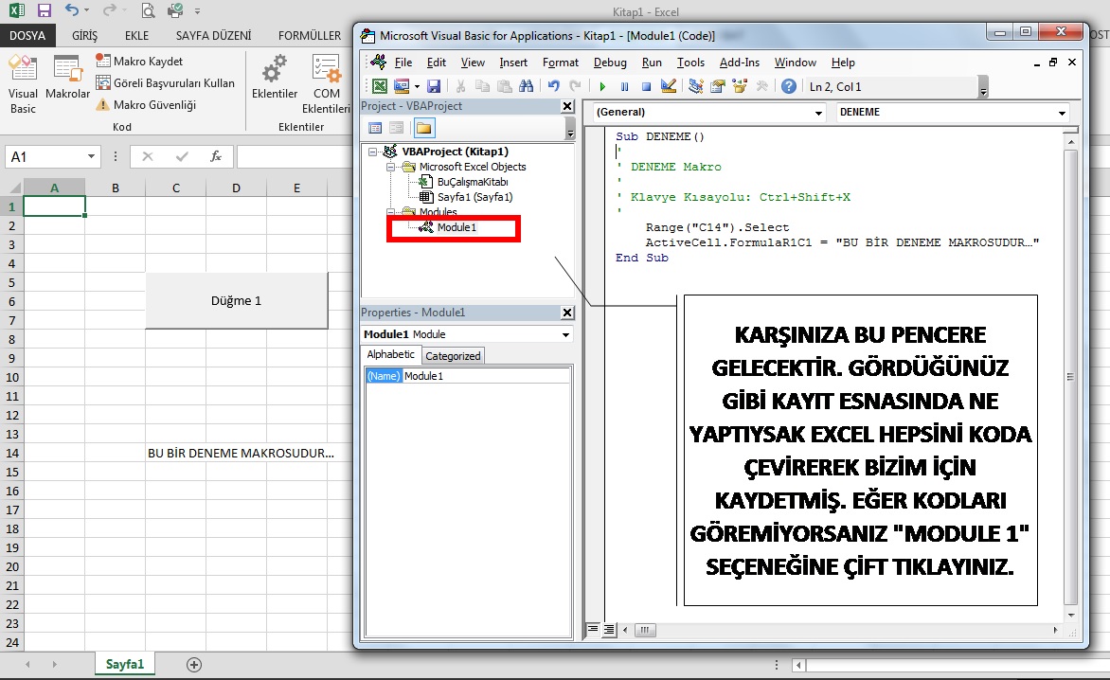1110x680 pixels.
Task: Open the File menu in VBA editor
Action: [x=403, y=63]
